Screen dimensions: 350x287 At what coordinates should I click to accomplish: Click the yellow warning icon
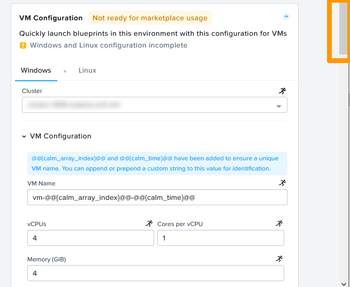tap(23, 45)
